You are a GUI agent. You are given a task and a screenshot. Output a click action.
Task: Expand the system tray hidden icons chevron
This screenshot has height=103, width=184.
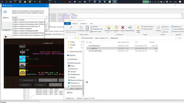[153, 2]
